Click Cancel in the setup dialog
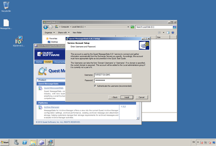216x146 pixels. [x=142, y=97]
